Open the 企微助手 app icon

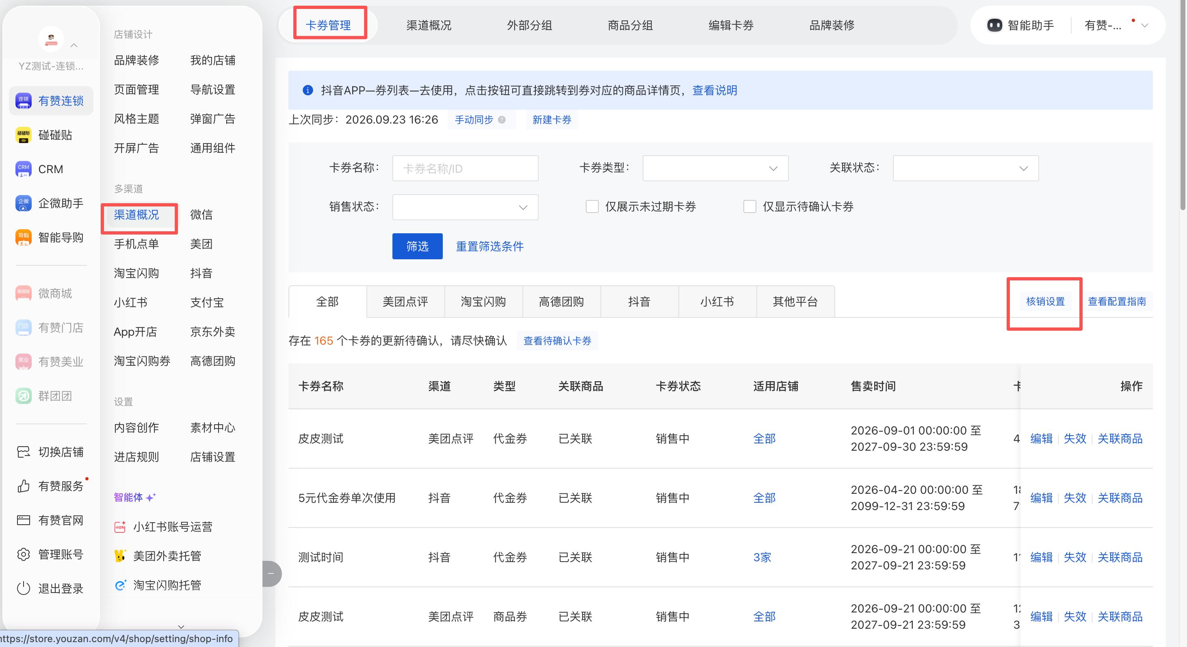point(23,203)
